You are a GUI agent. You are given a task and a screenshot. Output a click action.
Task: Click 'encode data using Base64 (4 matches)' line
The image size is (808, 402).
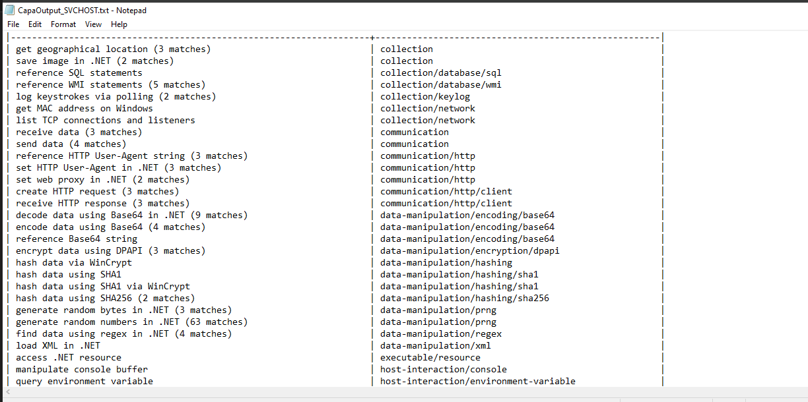click(111, 227)
